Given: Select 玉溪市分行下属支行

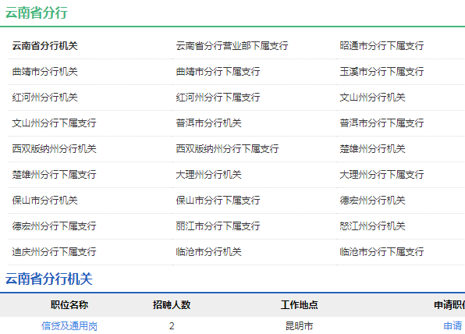Looking at the screenshot, I should point(382,72).
